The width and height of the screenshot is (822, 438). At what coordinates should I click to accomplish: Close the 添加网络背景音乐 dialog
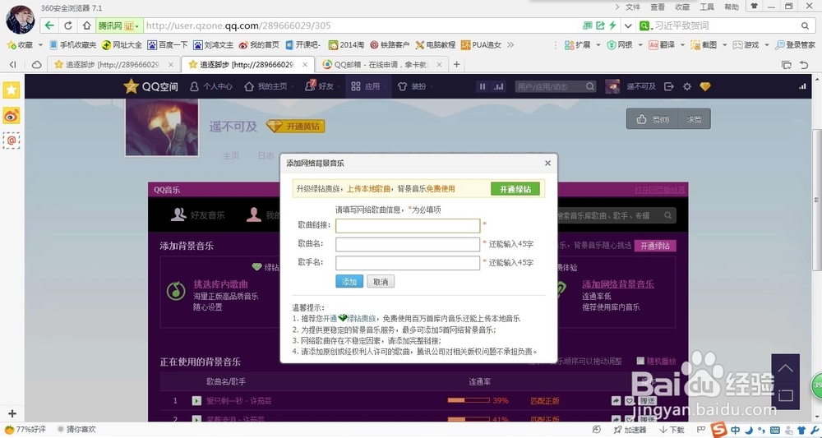(547, 164)
